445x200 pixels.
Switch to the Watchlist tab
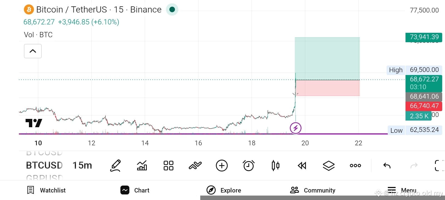[x=46, y=190]
